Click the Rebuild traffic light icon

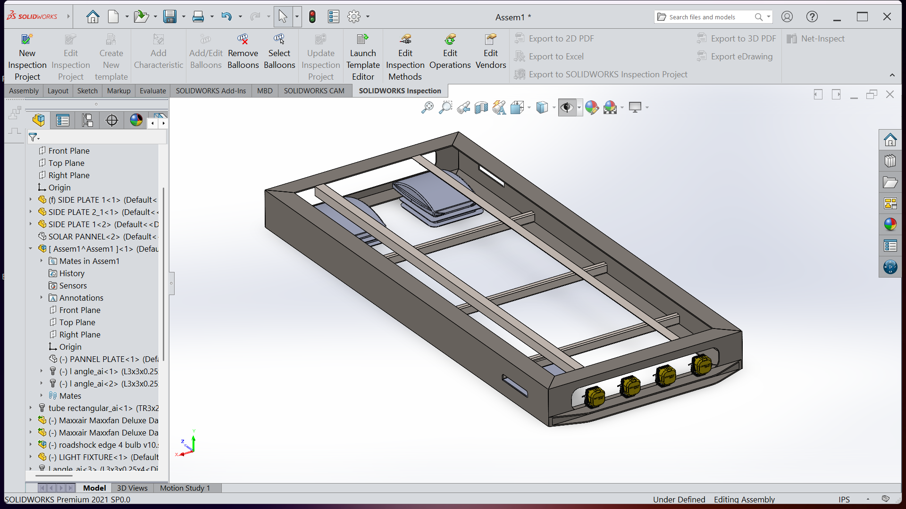coord(312,17)
